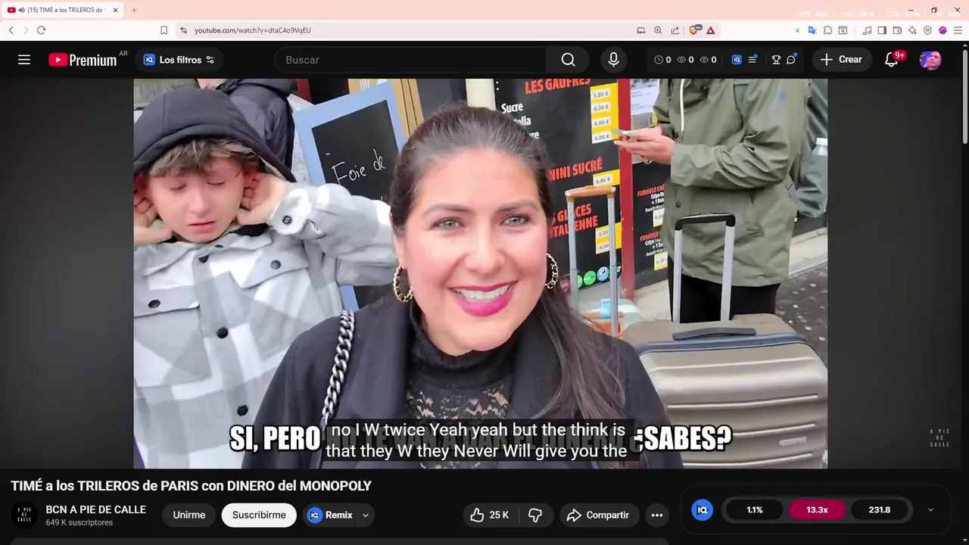This screenshot has width=969, height=545.
Task: Dislike the video with thumbs down
Action: click(x=535, y=515)
